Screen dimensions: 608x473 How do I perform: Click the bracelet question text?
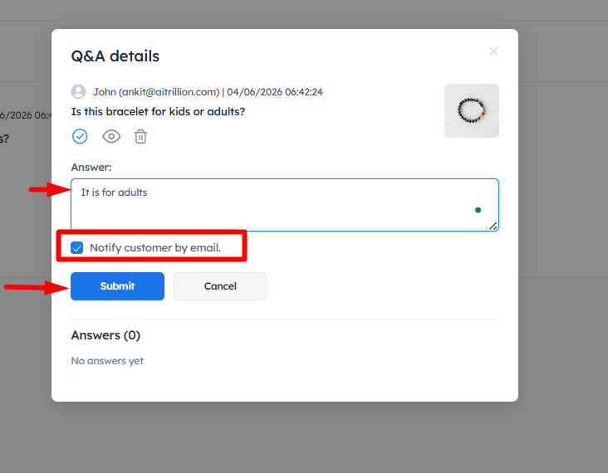point(158,111)
